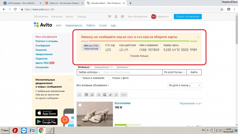Open Кошелек in sidebar
Screen dimensions: 238x134
[x=41, y=50]
